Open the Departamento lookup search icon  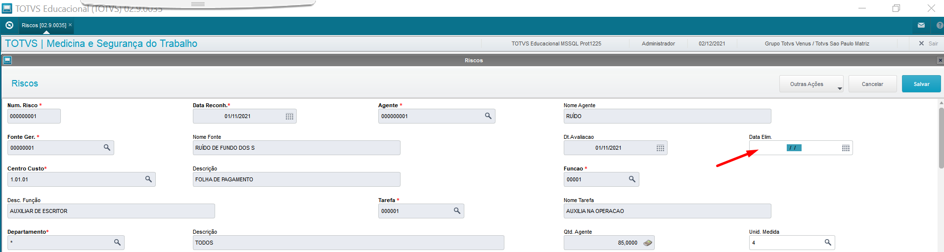[117, 243]
